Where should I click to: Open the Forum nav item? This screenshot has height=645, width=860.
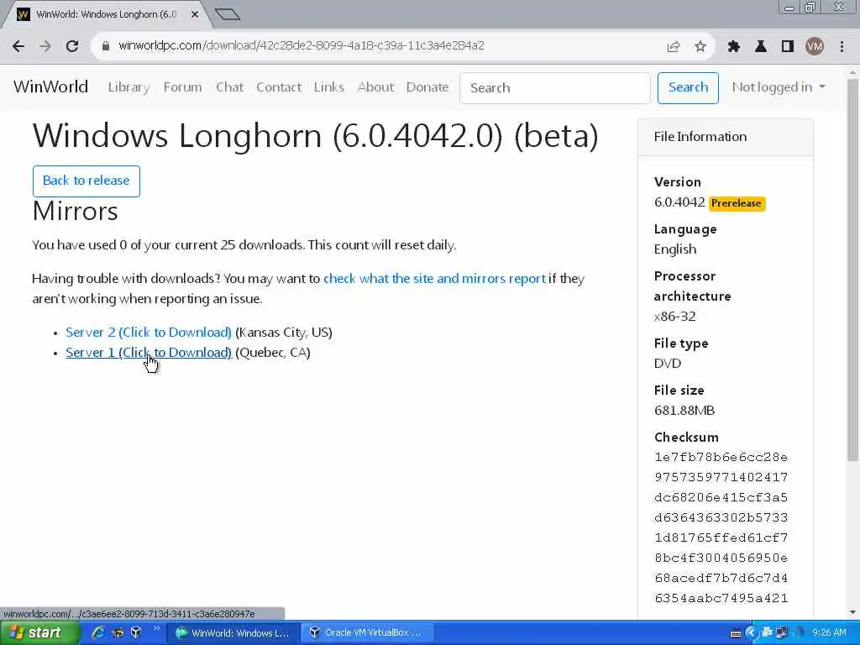tap(182, 87)
